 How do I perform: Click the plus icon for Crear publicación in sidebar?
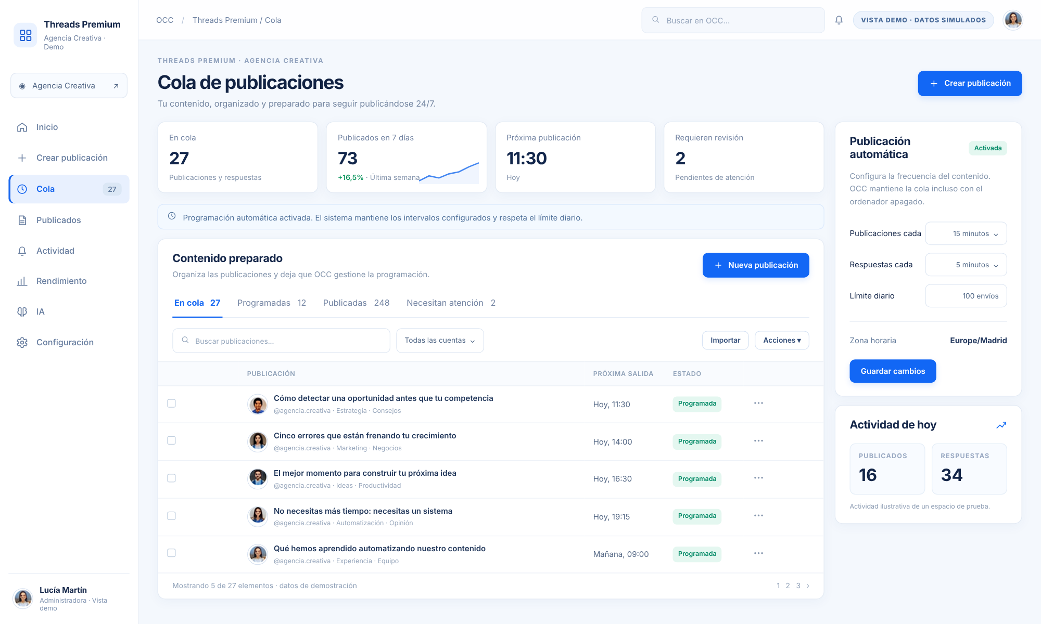[22, 158]
